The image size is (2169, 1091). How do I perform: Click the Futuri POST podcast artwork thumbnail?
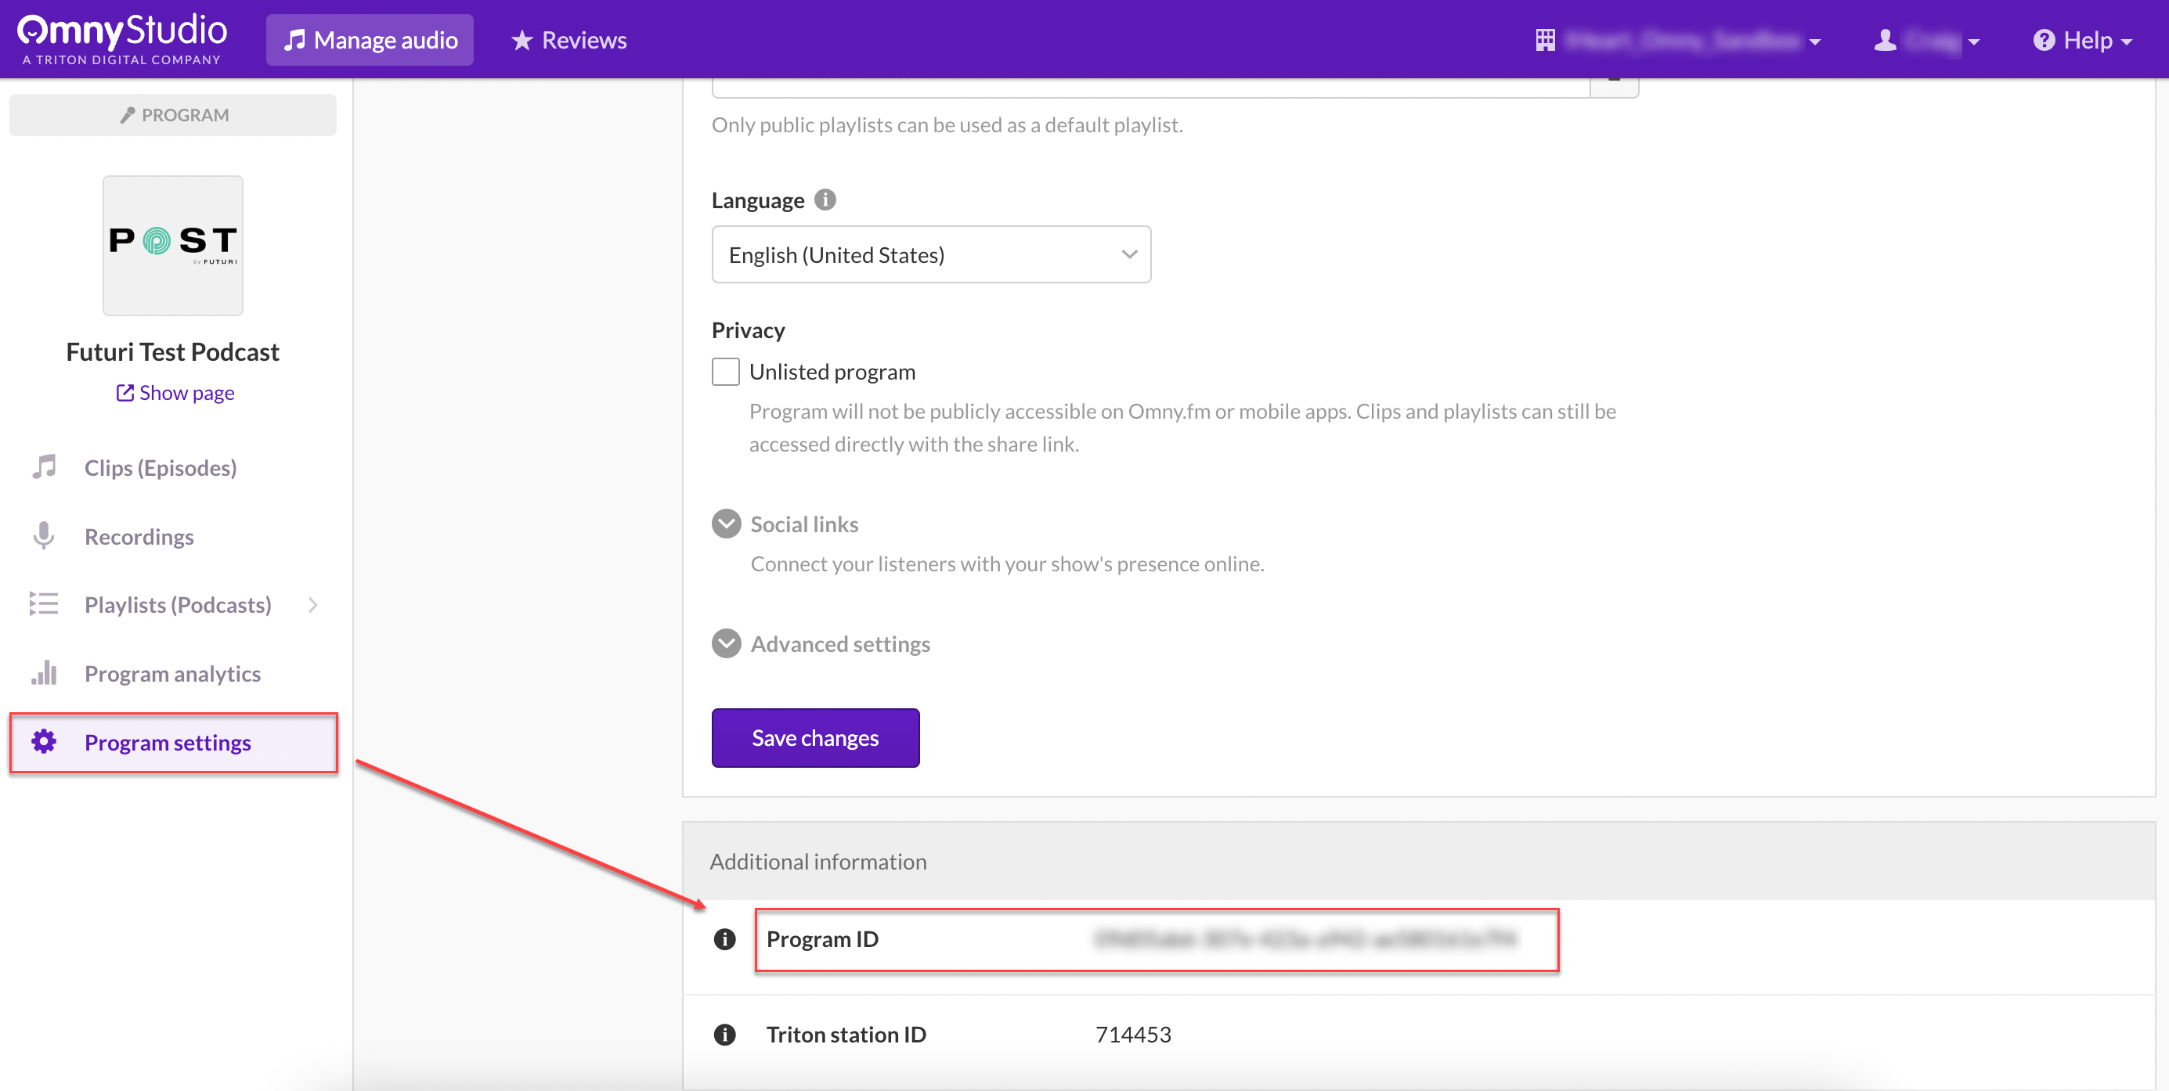tap(172, 245)
